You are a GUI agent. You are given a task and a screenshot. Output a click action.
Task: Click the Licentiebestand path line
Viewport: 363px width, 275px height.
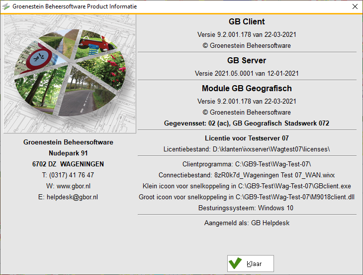coord(247,149)
